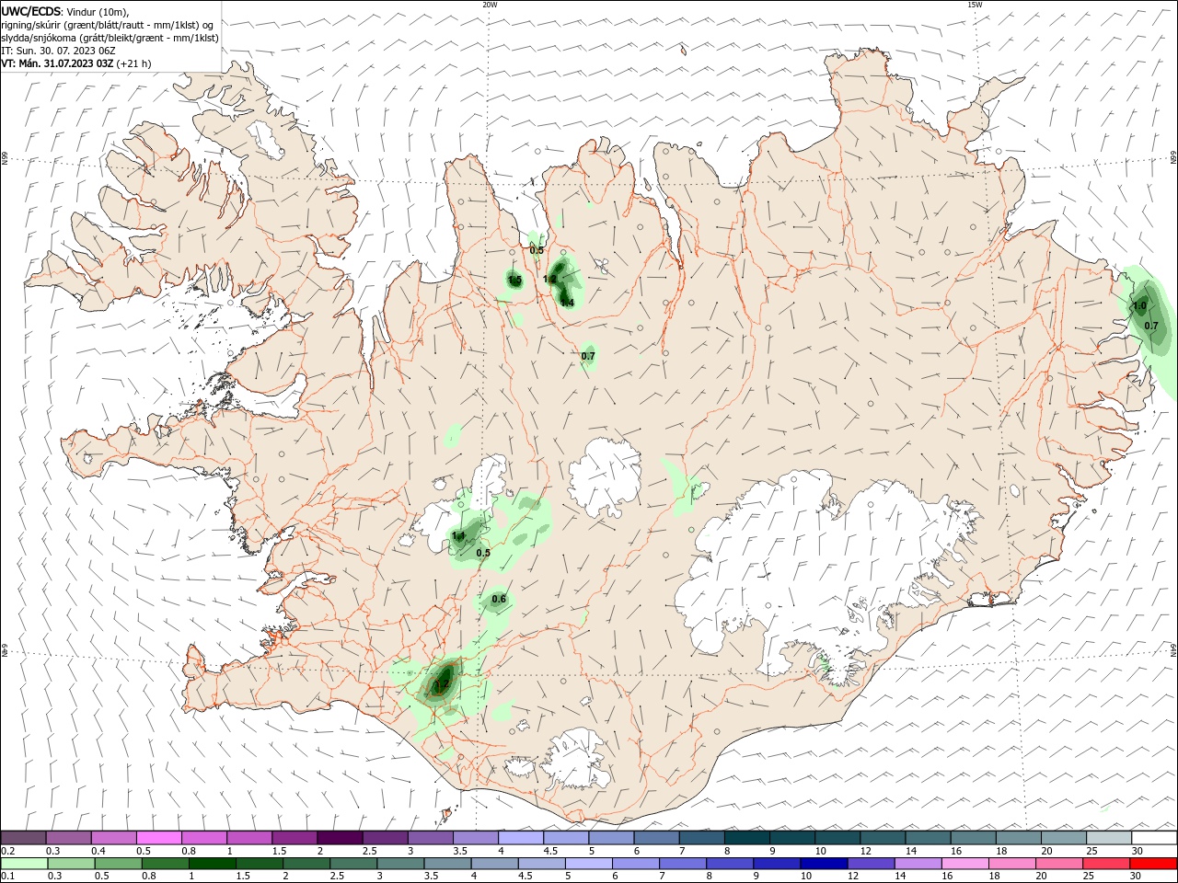Click the light pink 16 swatch in the lower legend
This screenshot has width=1178, height=883.
(965, 864)
